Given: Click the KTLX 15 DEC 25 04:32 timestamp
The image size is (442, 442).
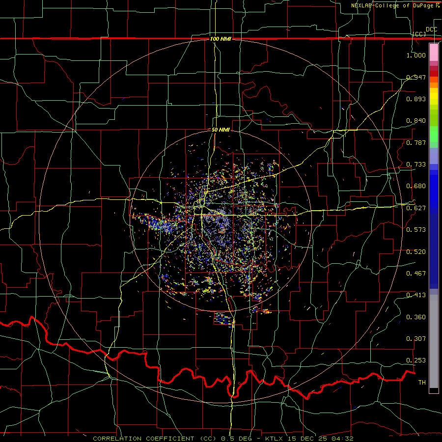Looking at the screenshot, I should tap(309, 439).
